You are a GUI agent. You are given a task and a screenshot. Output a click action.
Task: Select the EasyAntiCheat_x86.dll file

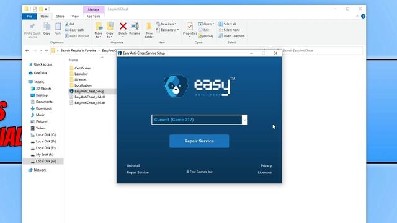point(87,103)
